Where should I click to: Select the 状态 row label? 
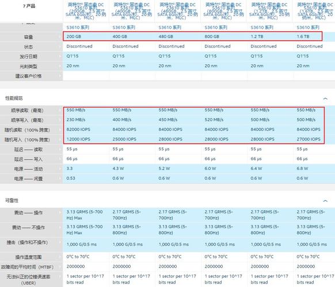pos(28,47)
